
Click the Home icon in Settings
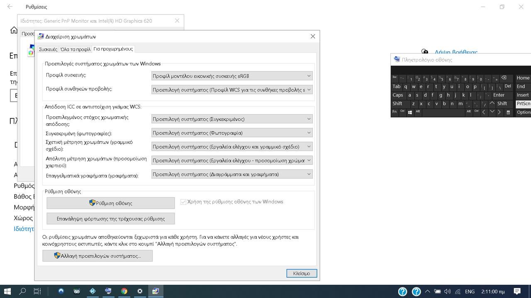click(14, 30)
